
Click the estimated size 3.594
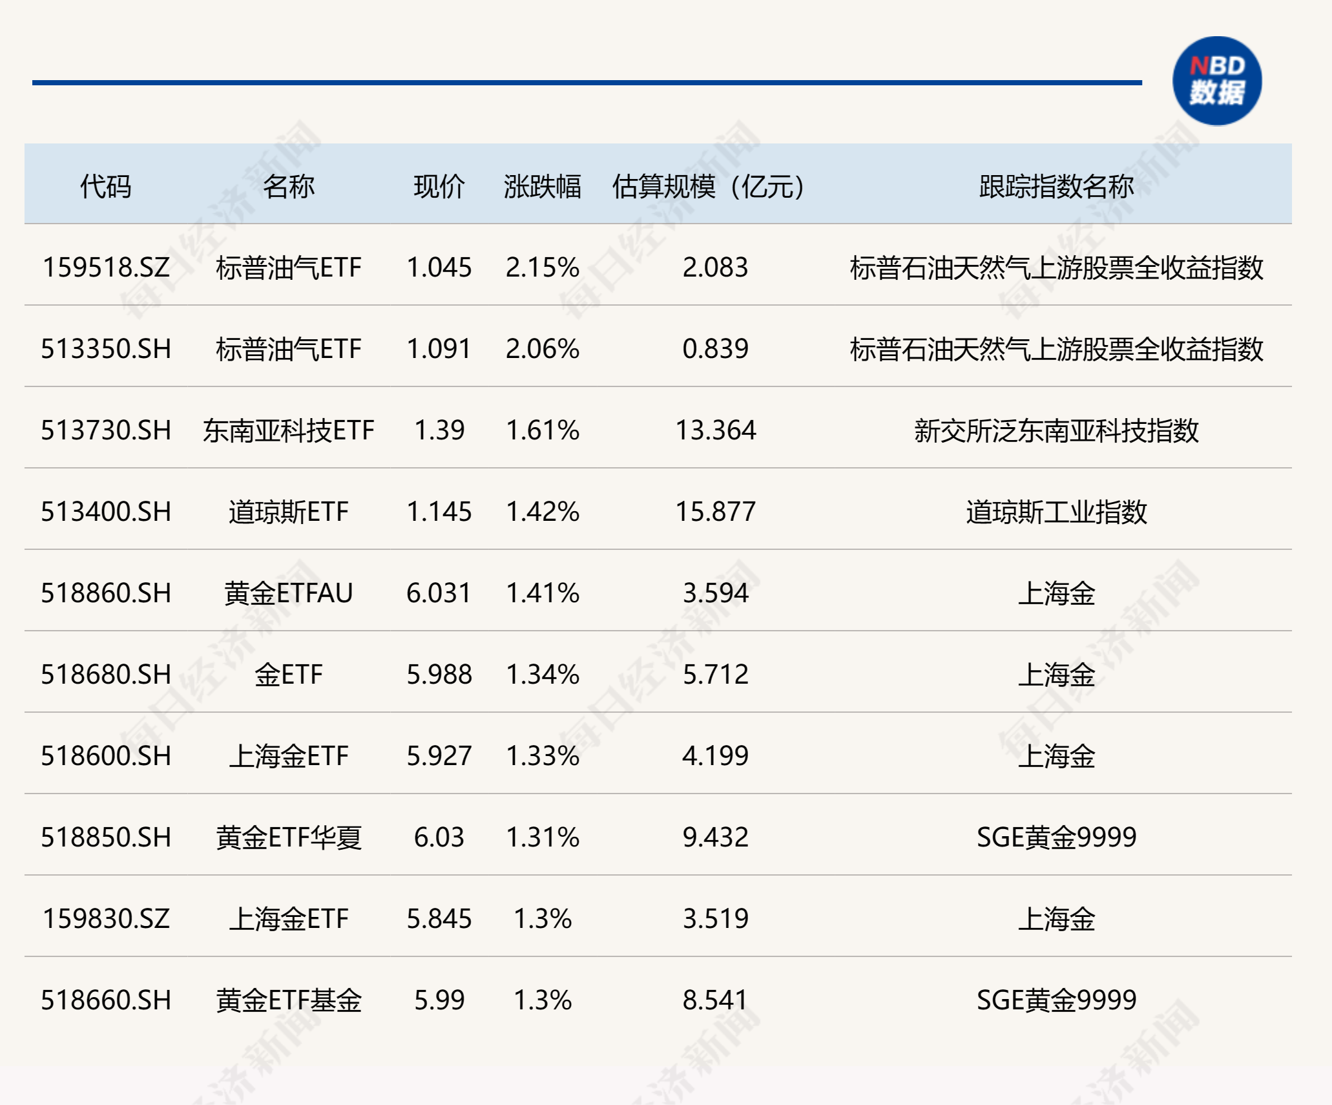pos(715,593)
